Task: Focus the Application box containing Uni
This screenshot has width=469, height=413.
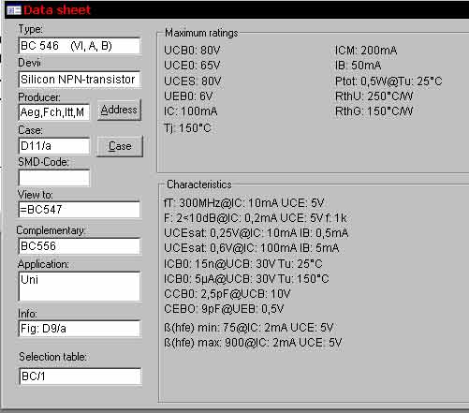Action: pos(80,287)
